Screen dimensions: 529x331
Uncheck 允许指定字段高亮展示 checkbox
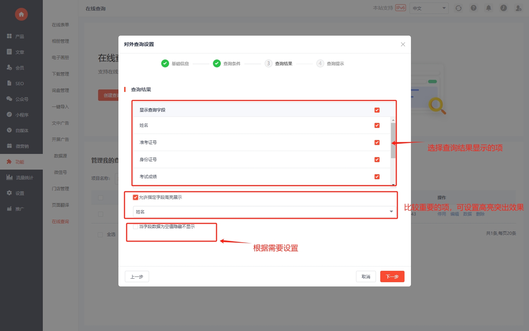(x=136, y=197)
